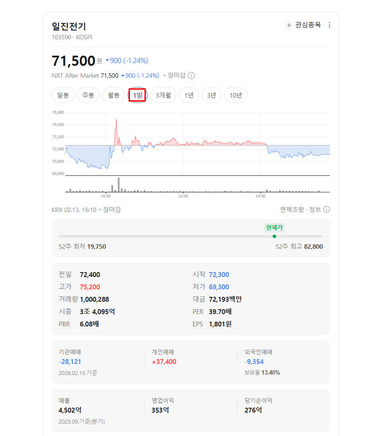The width and height of the screenshot is (365, 436).
Task: Switch chart to 3개월 range
Action: (x=163, y=95)
